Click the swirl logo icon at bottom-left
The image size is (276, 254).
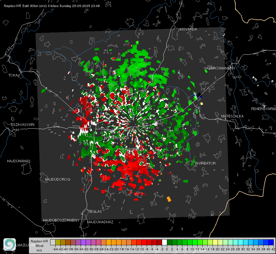click(10, 244)
